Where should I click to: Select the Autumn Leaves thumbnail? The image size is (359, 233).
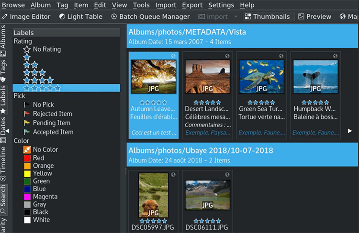click(154, 77)
